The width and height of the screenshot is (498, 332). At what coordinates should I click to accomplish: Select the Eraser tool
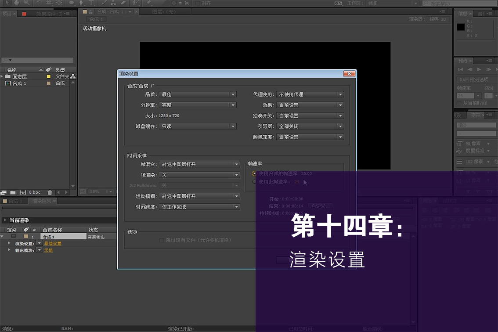coord(123,3)
